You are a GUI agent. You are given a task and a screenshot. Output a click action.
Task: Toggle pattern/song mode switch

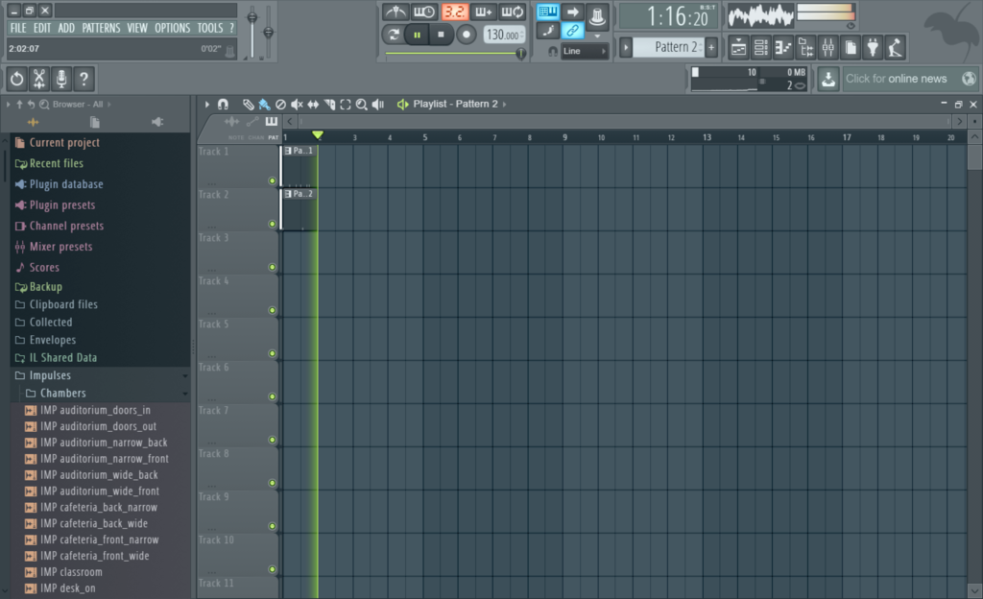click(393, 36)
